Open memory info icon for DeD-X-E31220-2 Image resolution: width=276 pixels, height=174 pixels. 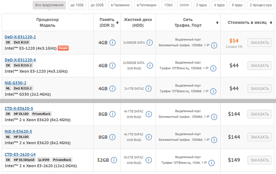[x=112, y=42]
